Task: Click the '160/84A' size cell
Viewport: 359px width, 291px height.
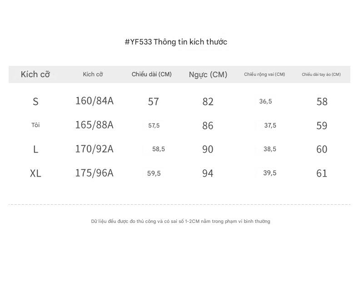Action: tap(95, 101)
